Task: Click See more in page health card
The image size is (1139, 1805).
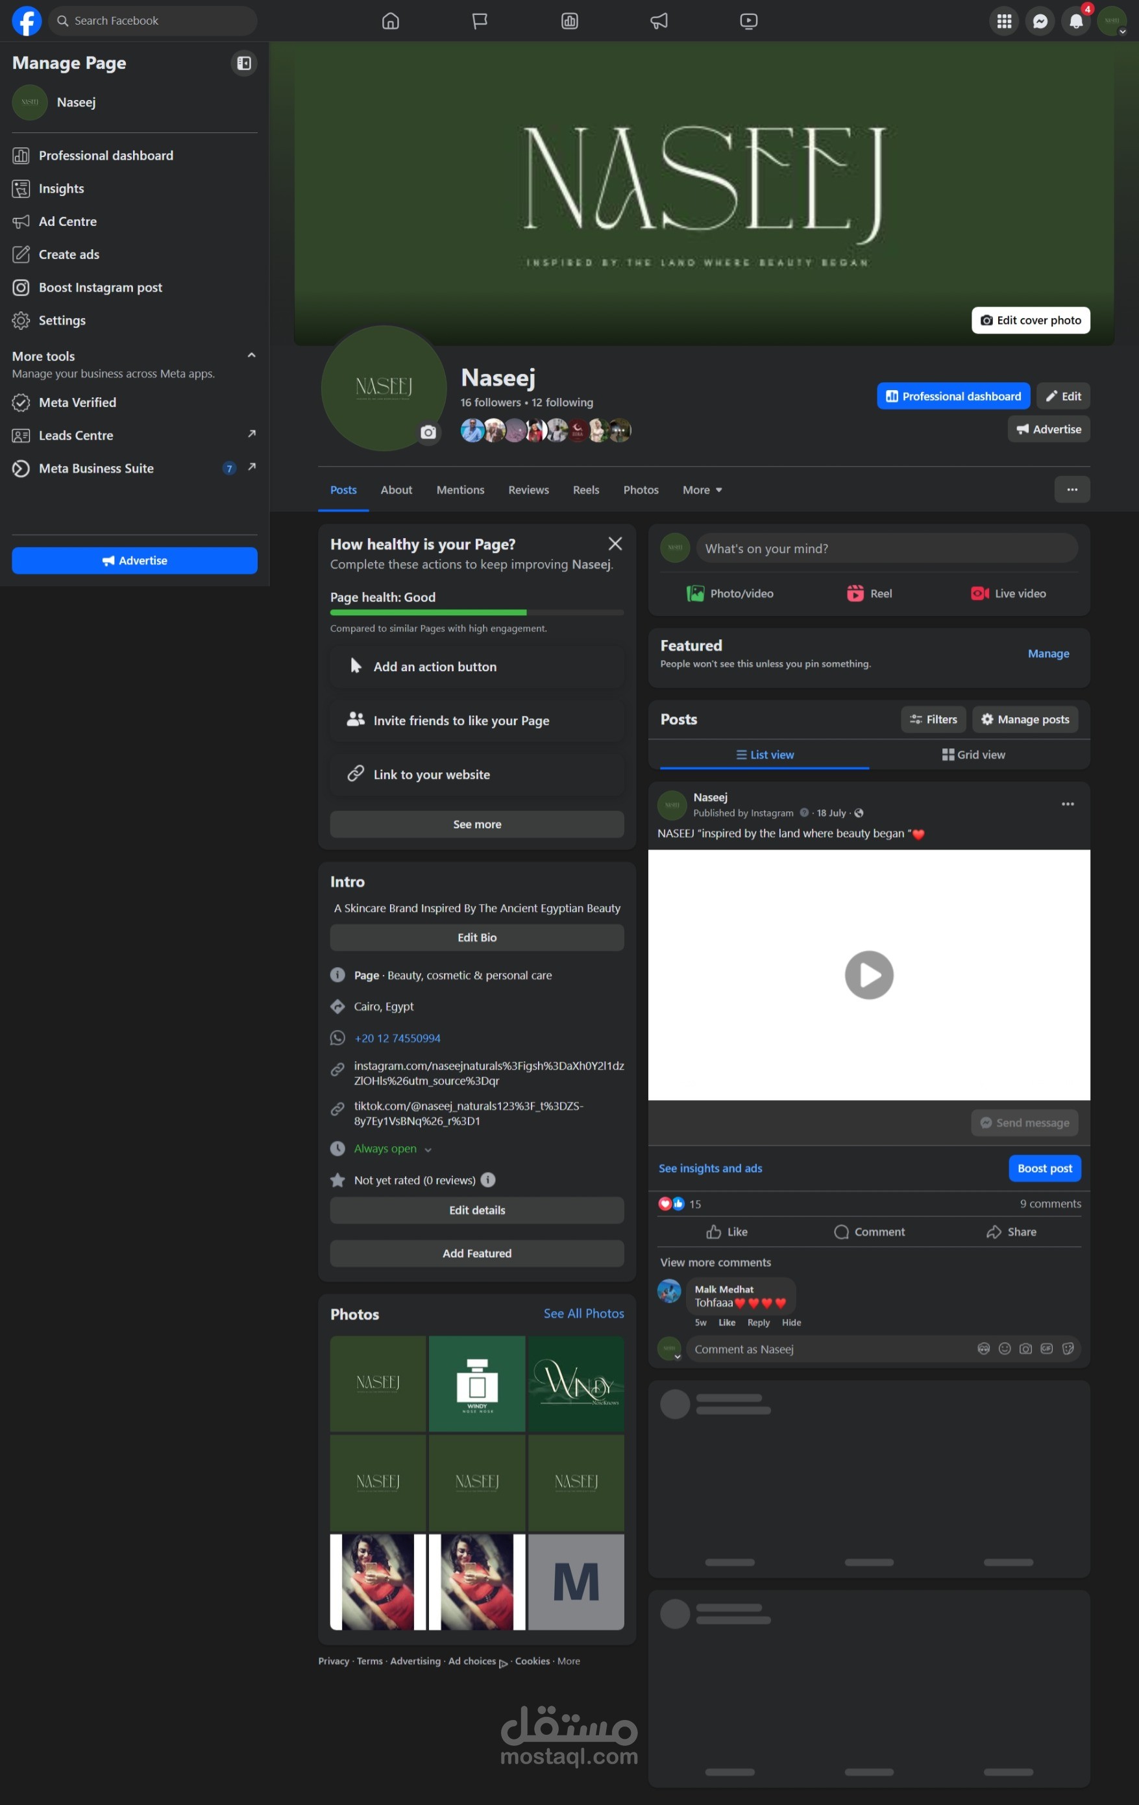Action: (x=477, y=824)
